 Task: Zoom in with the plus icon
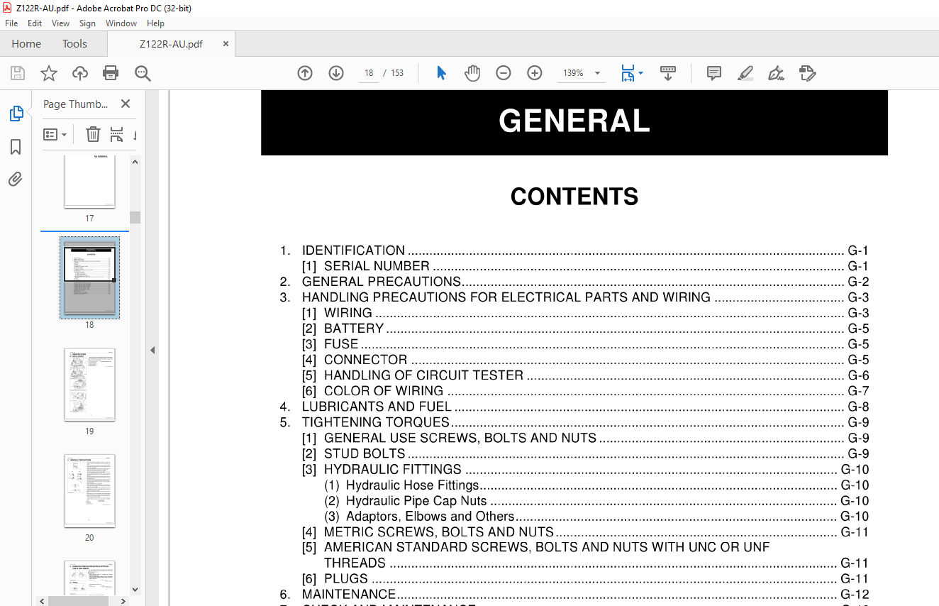click(x=535, y=73)
